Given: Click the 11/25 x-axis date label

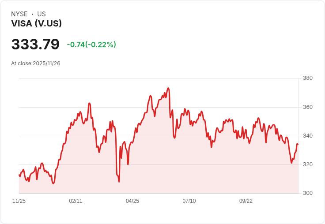Looking at the screenshot, I should [x=19, y=201].
